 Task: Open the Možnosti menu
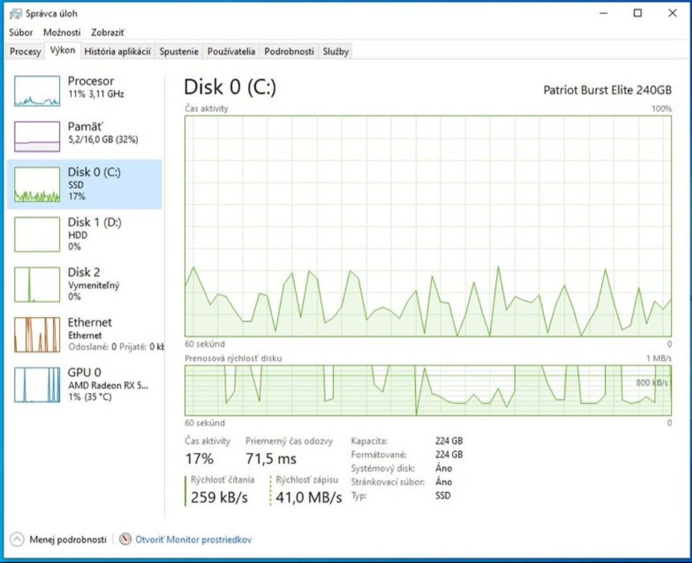coord(62,32)
